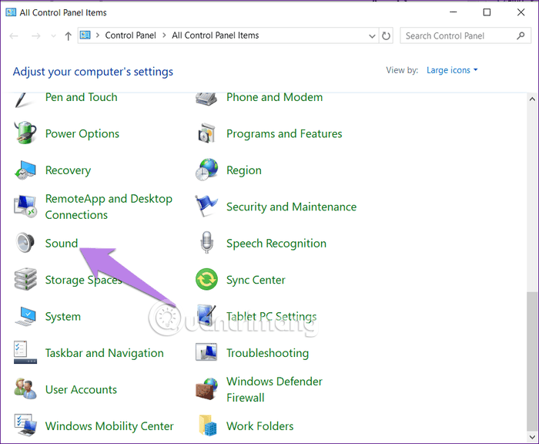
Task: Open the Sound link
Action: tap(62, 244)
